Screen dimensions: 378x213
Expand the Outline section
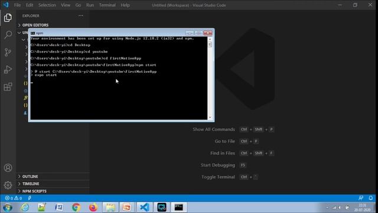pyautogui.click(x=53, y=176)
